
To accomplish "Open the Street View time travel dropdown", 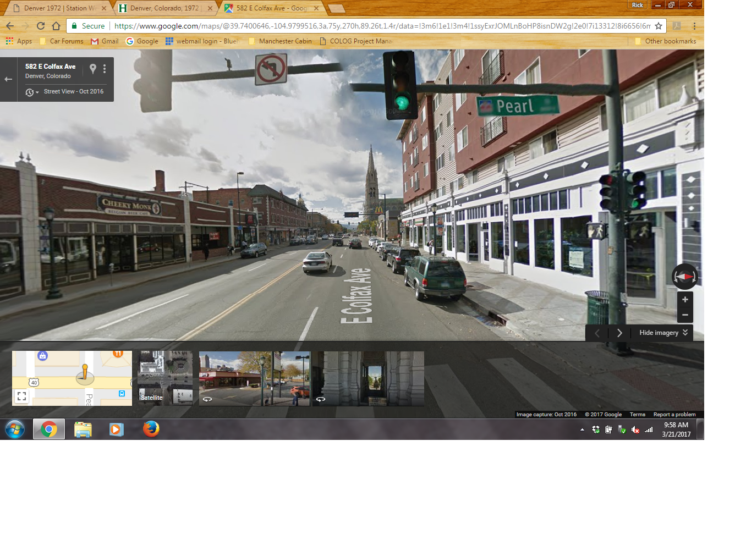I will pos(32,92).
